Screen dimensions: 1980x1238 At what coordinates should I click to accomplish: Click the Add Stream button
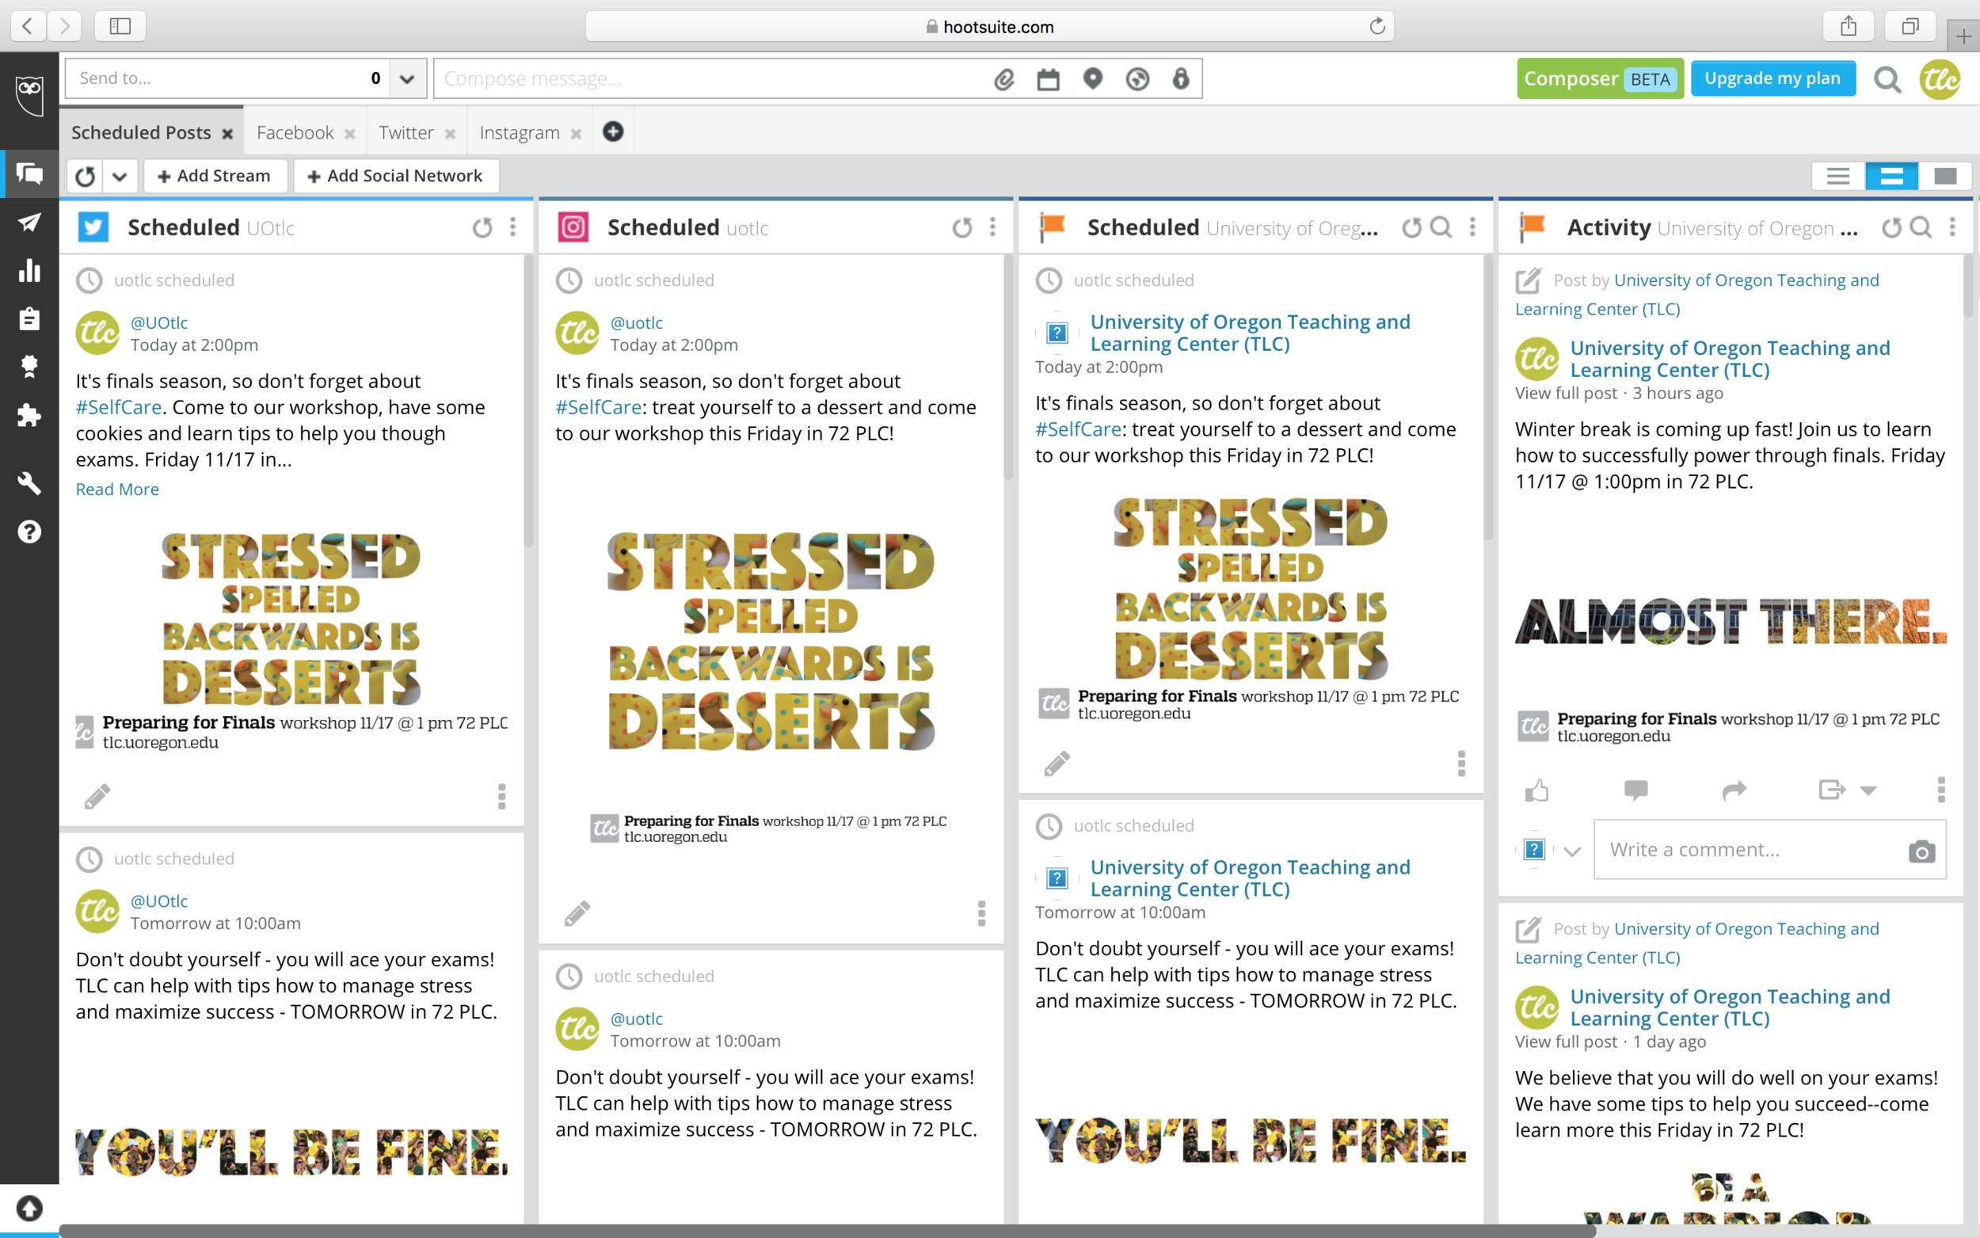215,176
